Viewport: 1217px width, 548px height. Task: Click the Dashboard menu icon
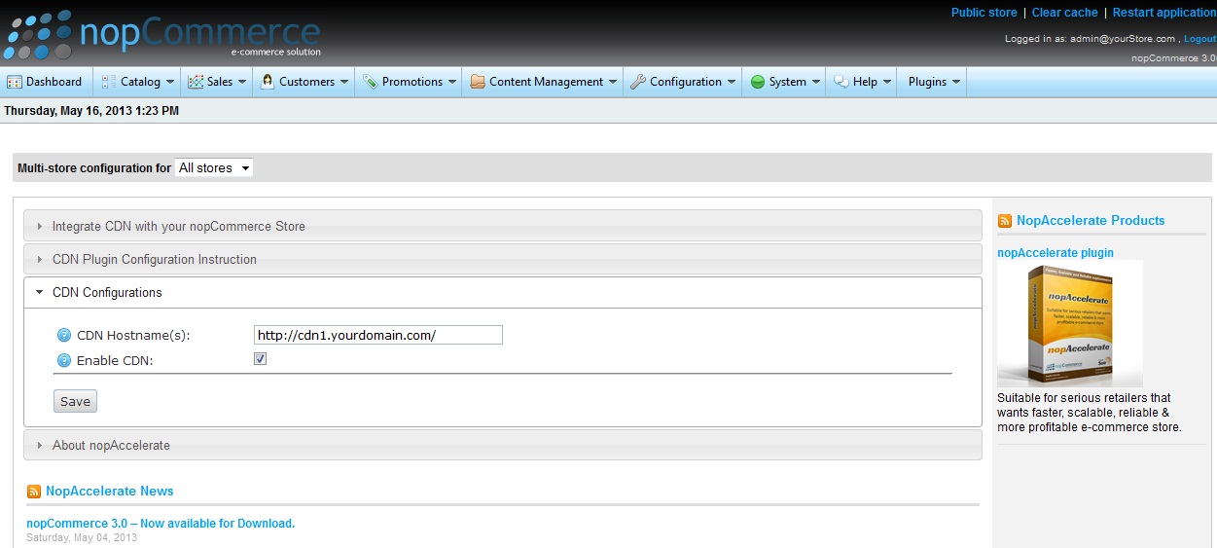15,82
